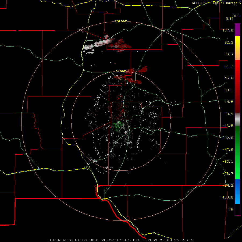
Task: Click the Super-Resolution Base Velocity caption
Action: pos(121,240)
